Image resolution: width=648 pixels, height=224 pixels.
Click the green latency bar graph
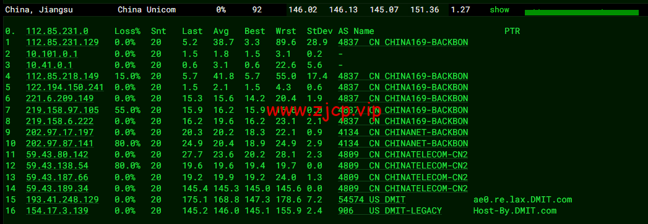pos(581,12)
